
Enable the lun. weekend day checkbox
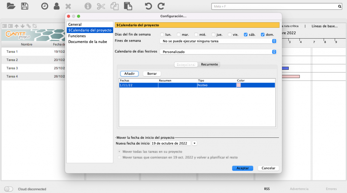tap(162, 35)
